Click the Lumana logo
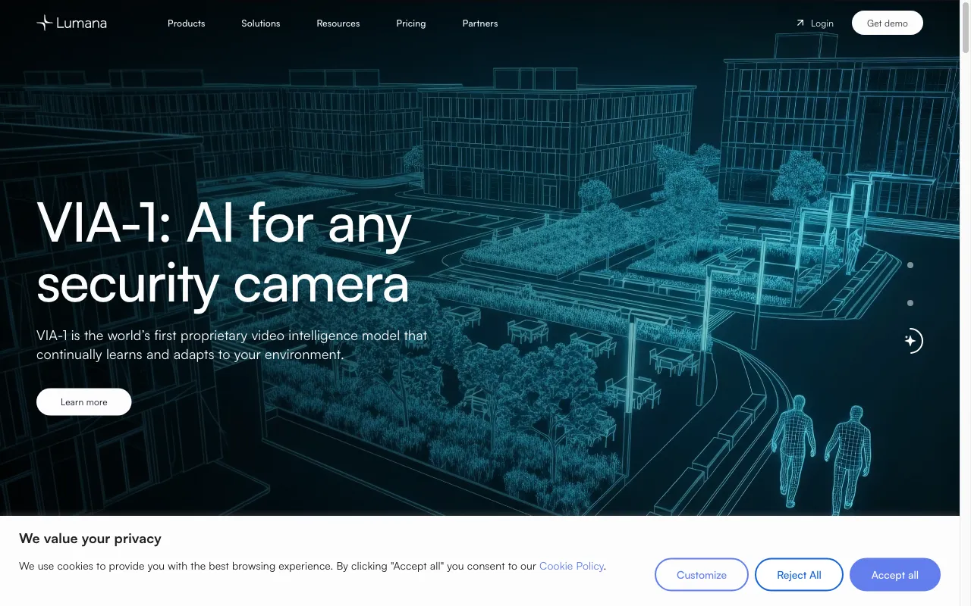 pos(71,23)
